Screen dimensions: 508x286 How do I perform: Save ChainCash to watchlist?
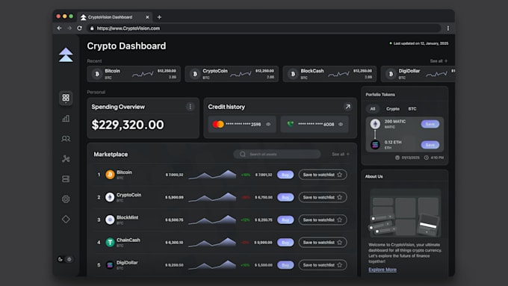323,242
